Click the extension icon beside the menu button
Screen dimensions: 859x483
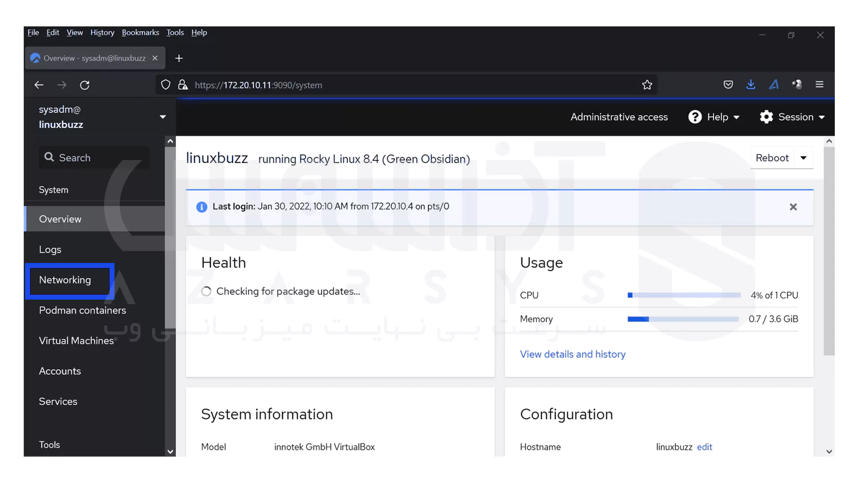pos(797,85)
